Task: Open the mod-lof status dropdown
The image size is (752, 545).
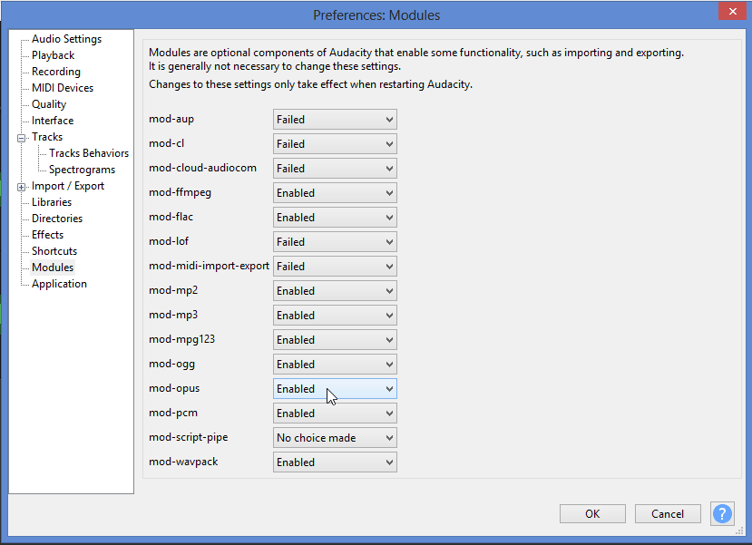Action: 335,241
